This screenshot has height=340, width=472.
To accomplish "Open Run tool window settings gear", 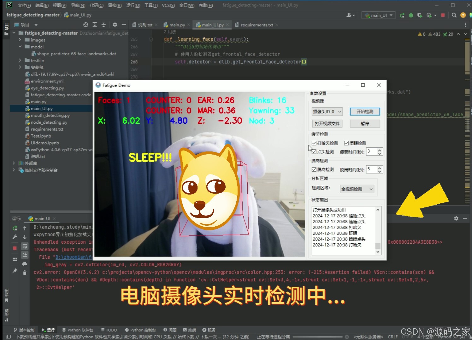I will (x=456, y=218).
